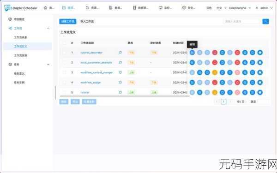
Task: Click the 导入工作流 button
Action: [87, 21]
